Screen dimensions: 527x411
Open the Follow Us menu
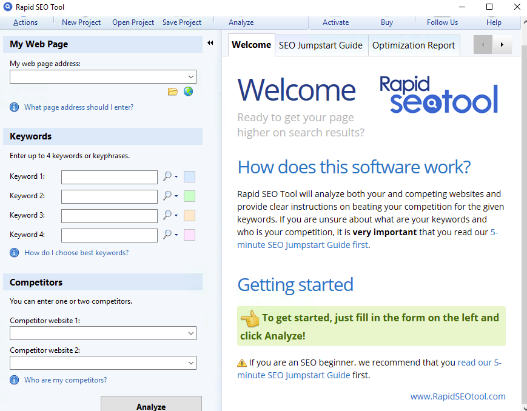point(442,22)
